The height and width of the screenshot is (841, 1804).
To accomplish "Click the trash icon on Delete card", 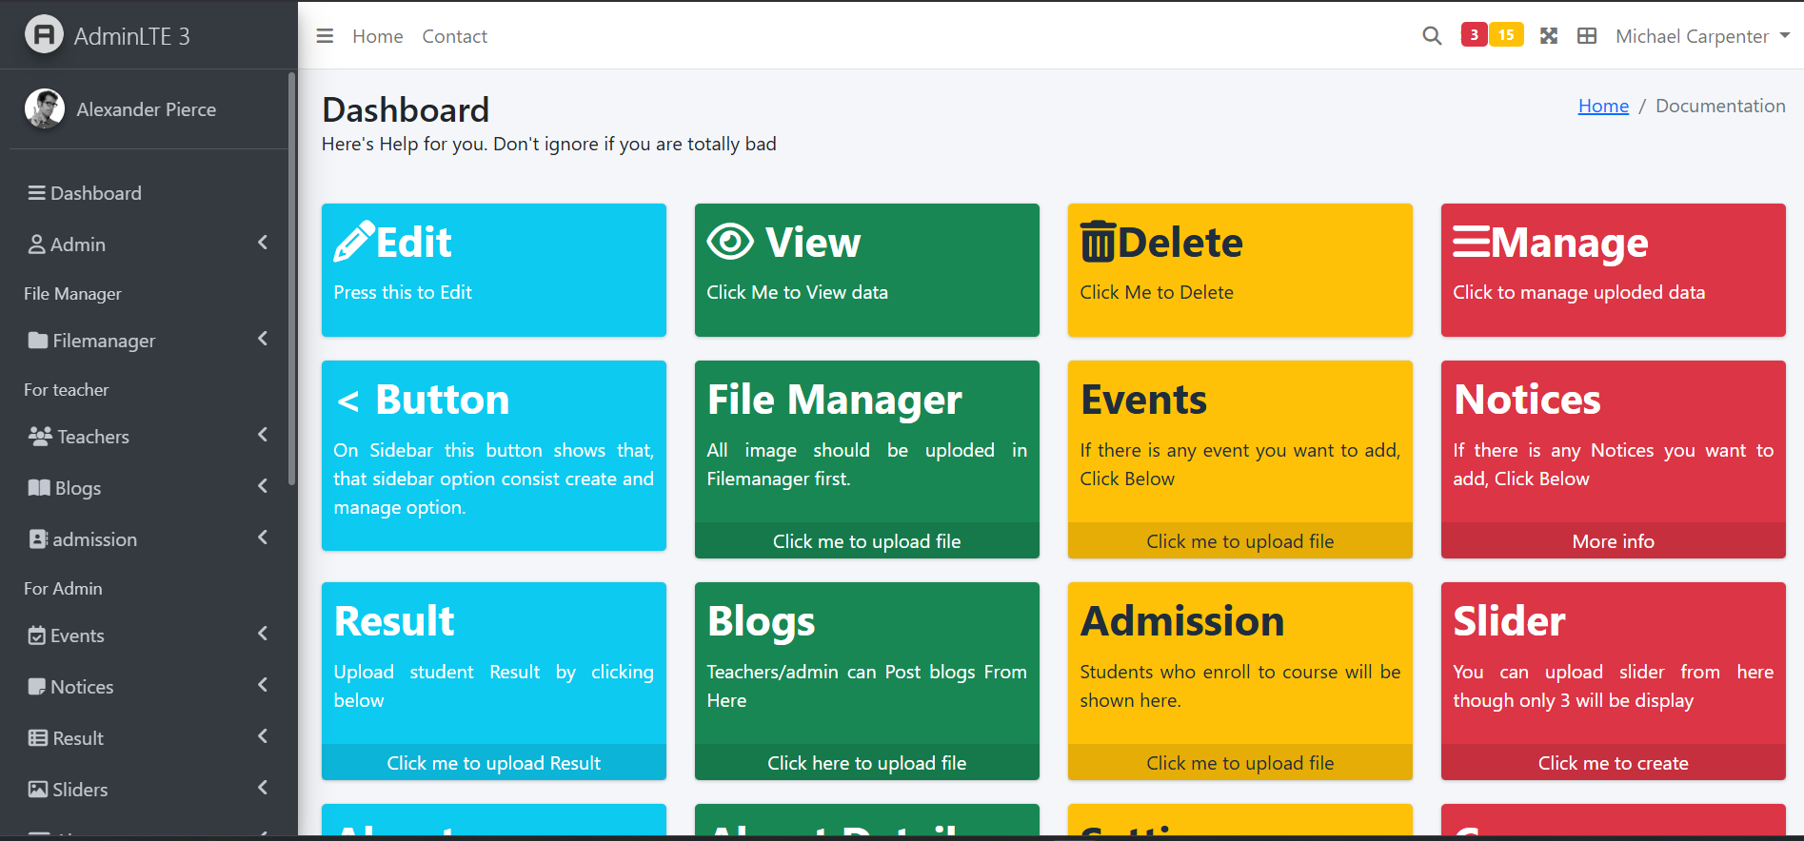I will click(x=1098, y=242).
